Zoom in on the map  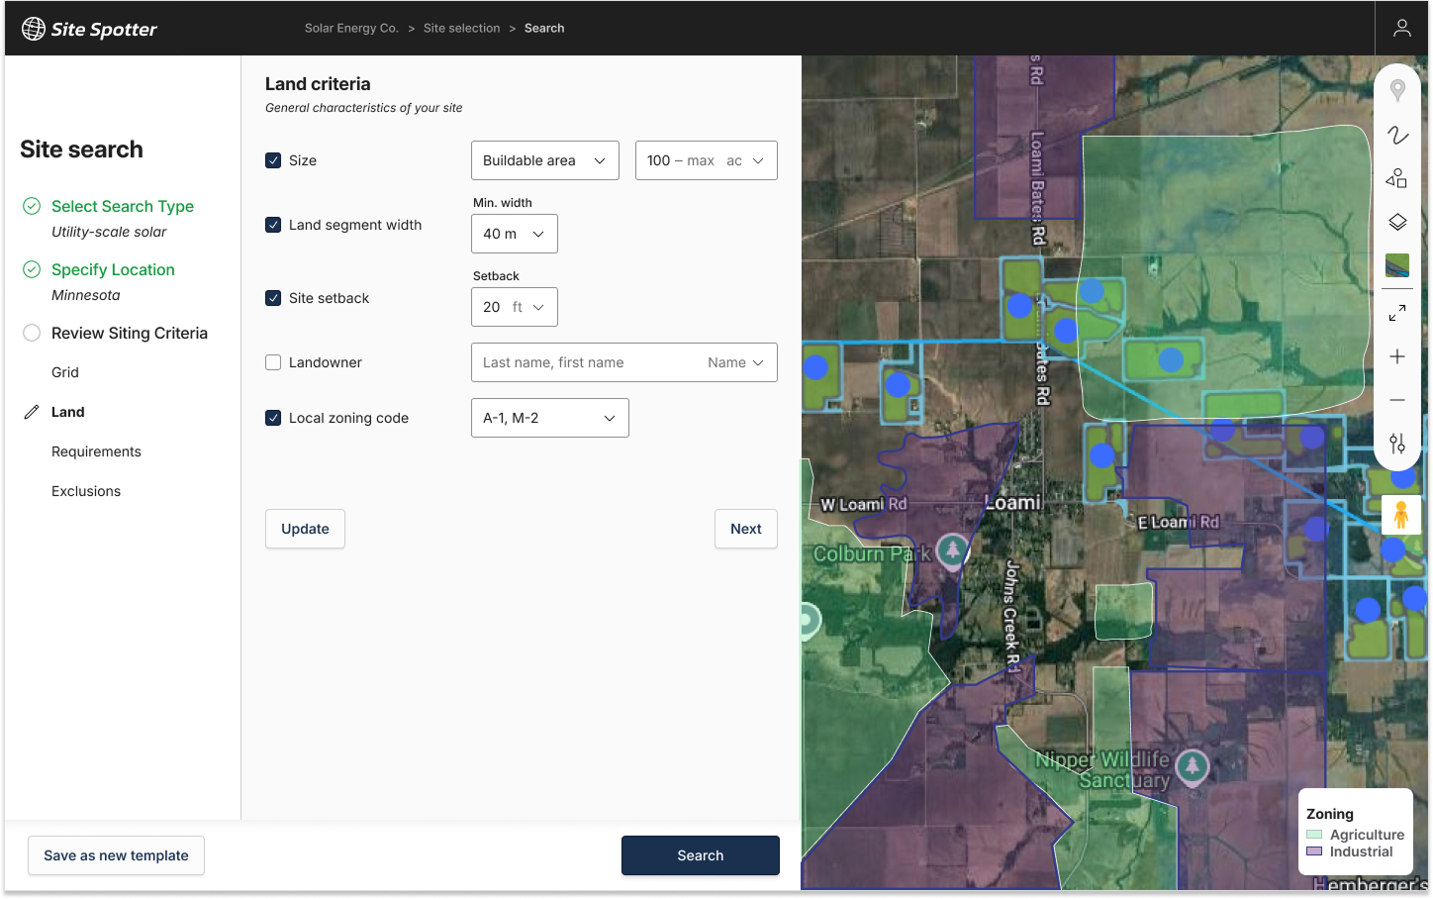click(1397, 356)
